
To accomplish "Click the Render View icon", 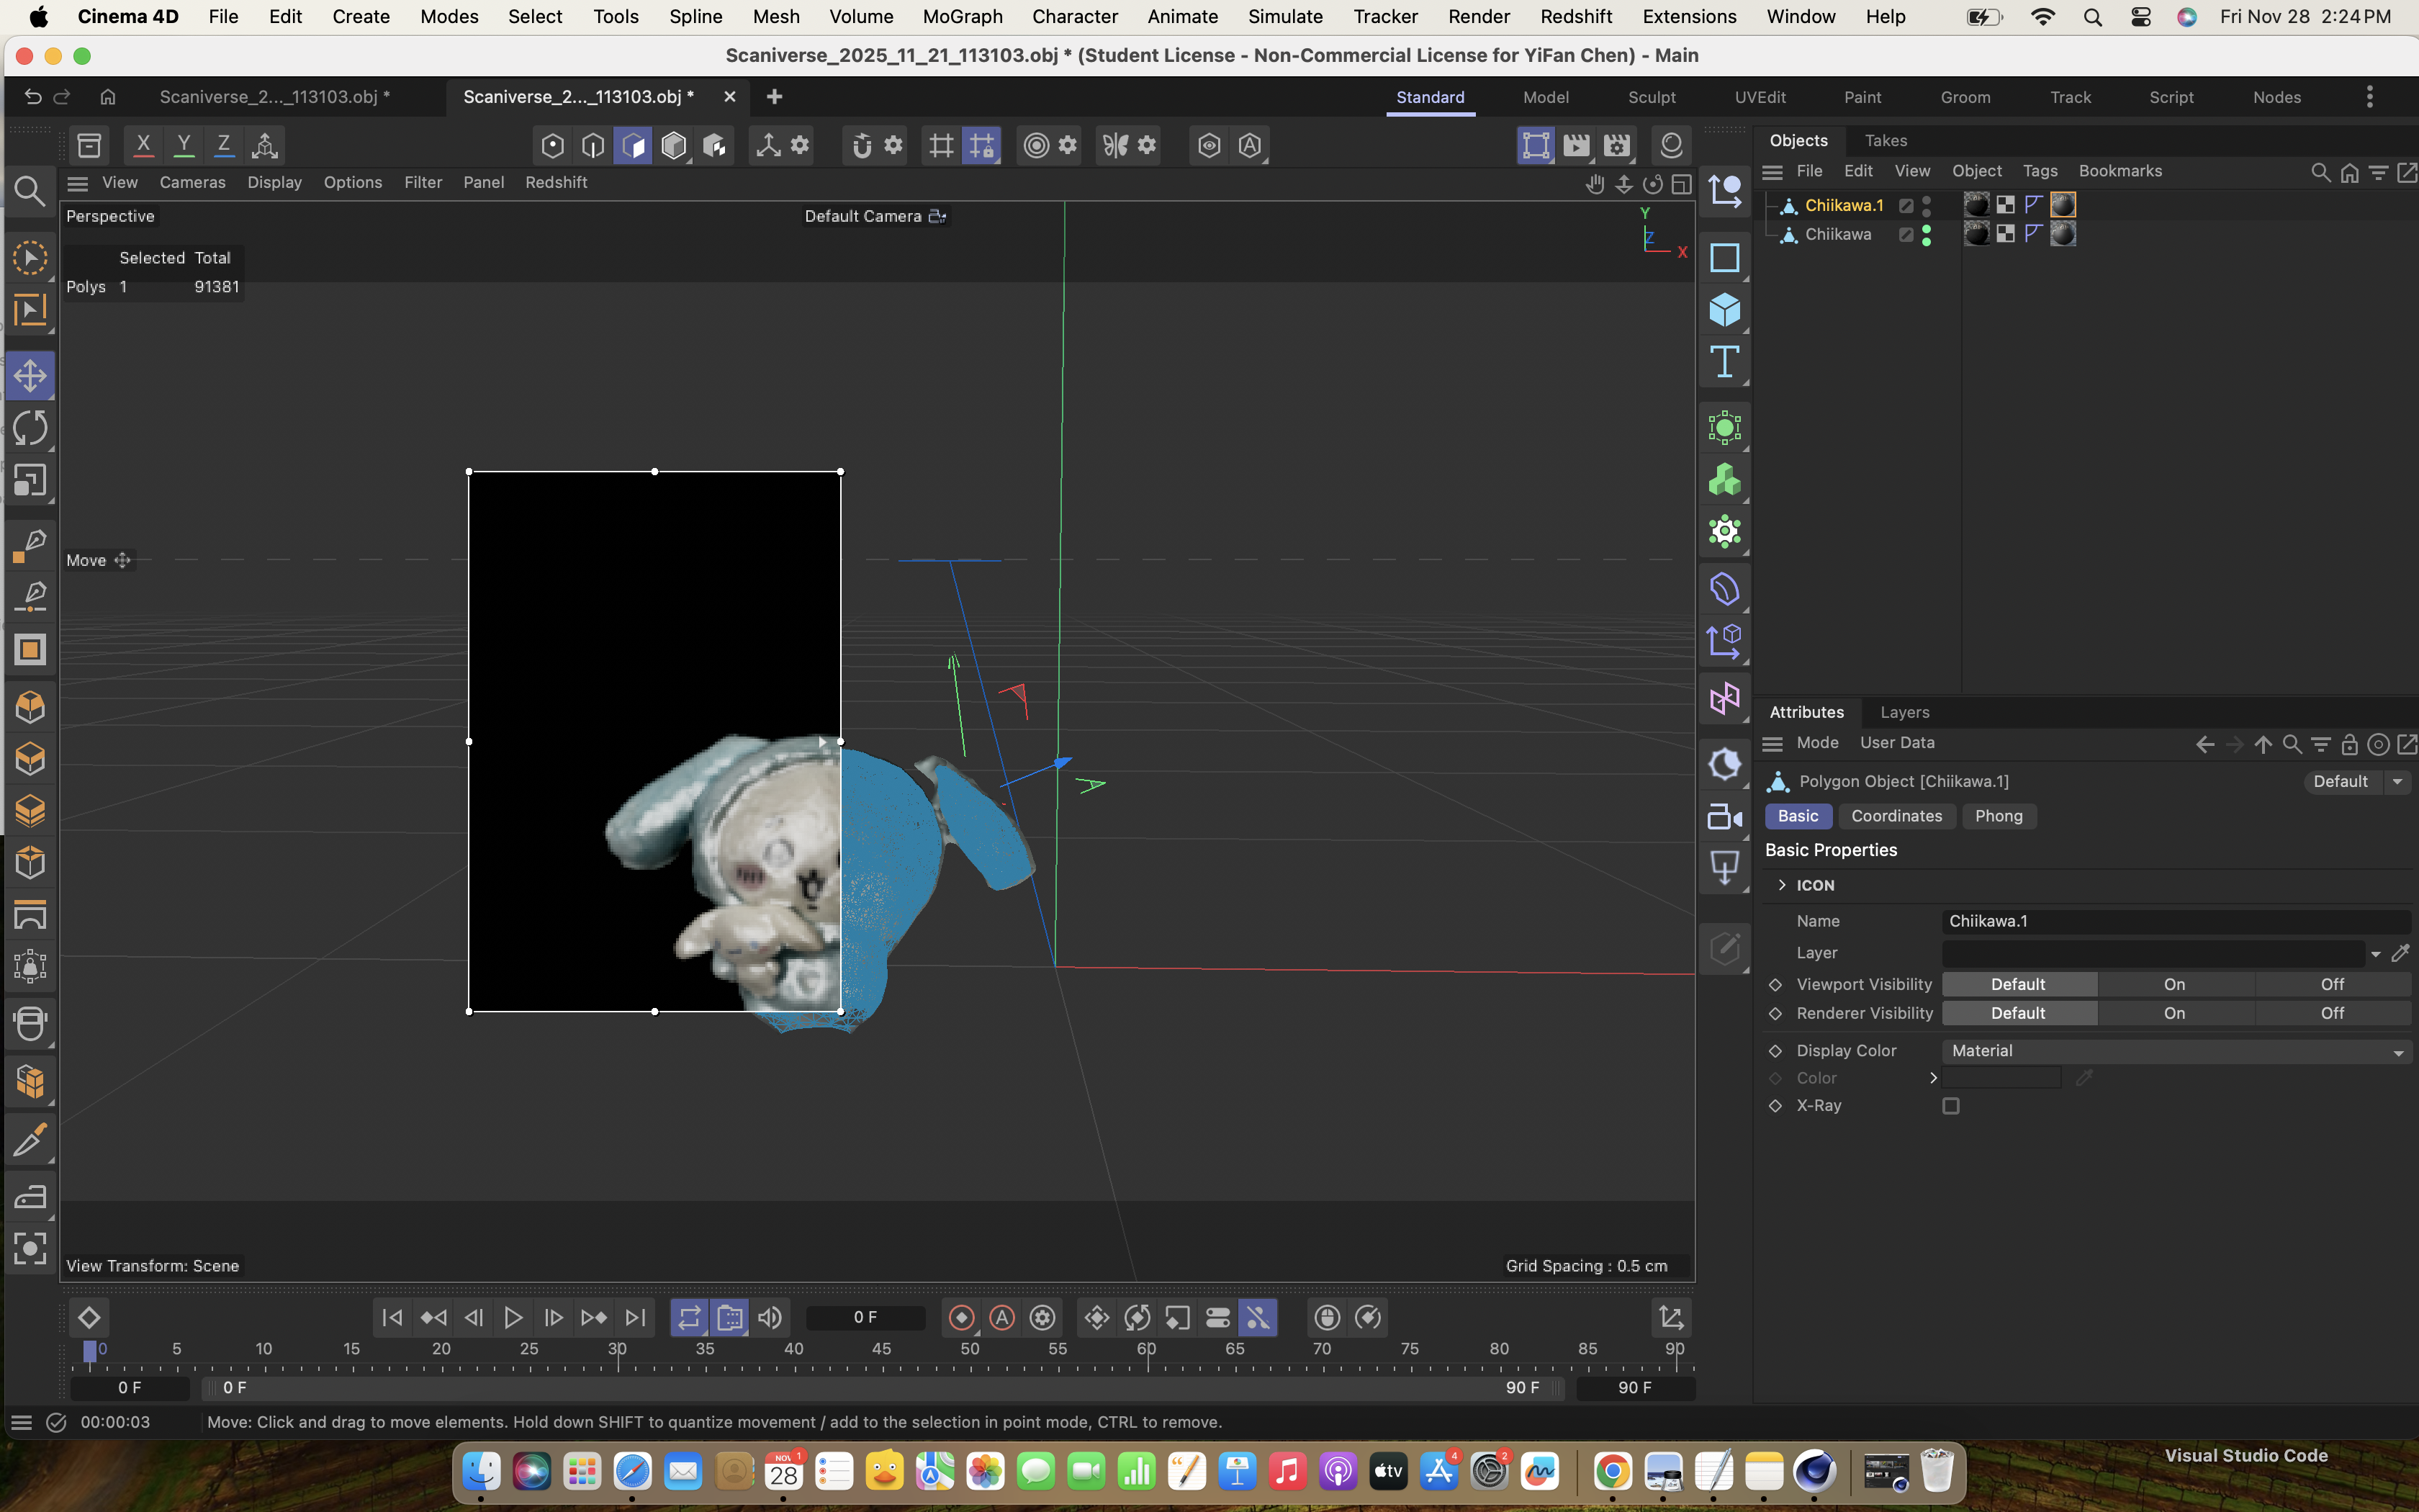I will [x=1536, y=146].
